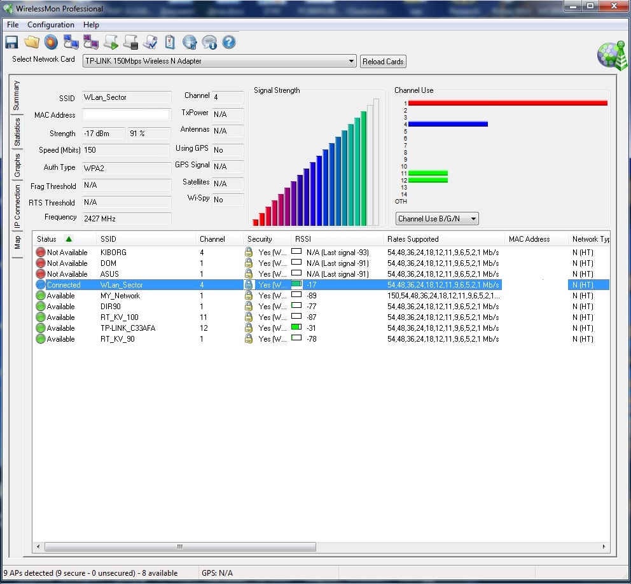
Task: Open the Configuration menu
Action: pos(50,25)
